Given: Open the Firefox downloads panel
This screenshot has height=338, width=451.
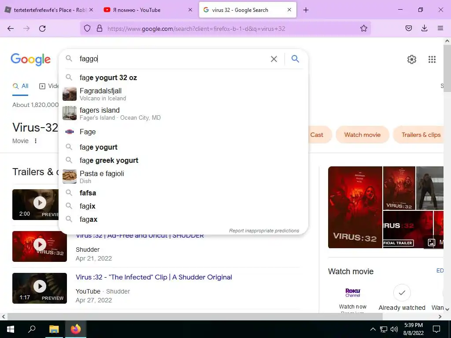Looking at the screenshot, I should 424,28.
